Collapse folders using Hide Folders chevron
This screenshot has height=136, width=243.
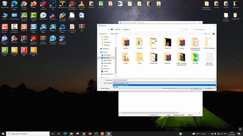click(99, 88)
